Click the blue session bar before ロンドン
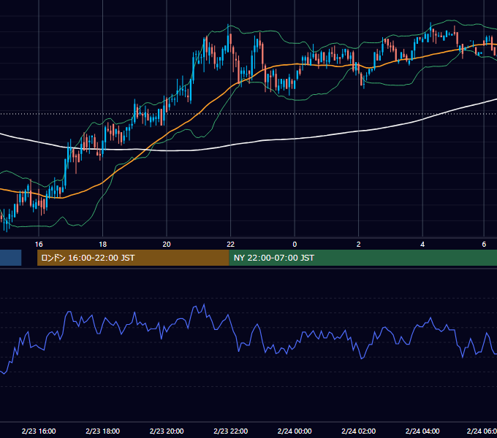497x438 pixels. point(10,258)
